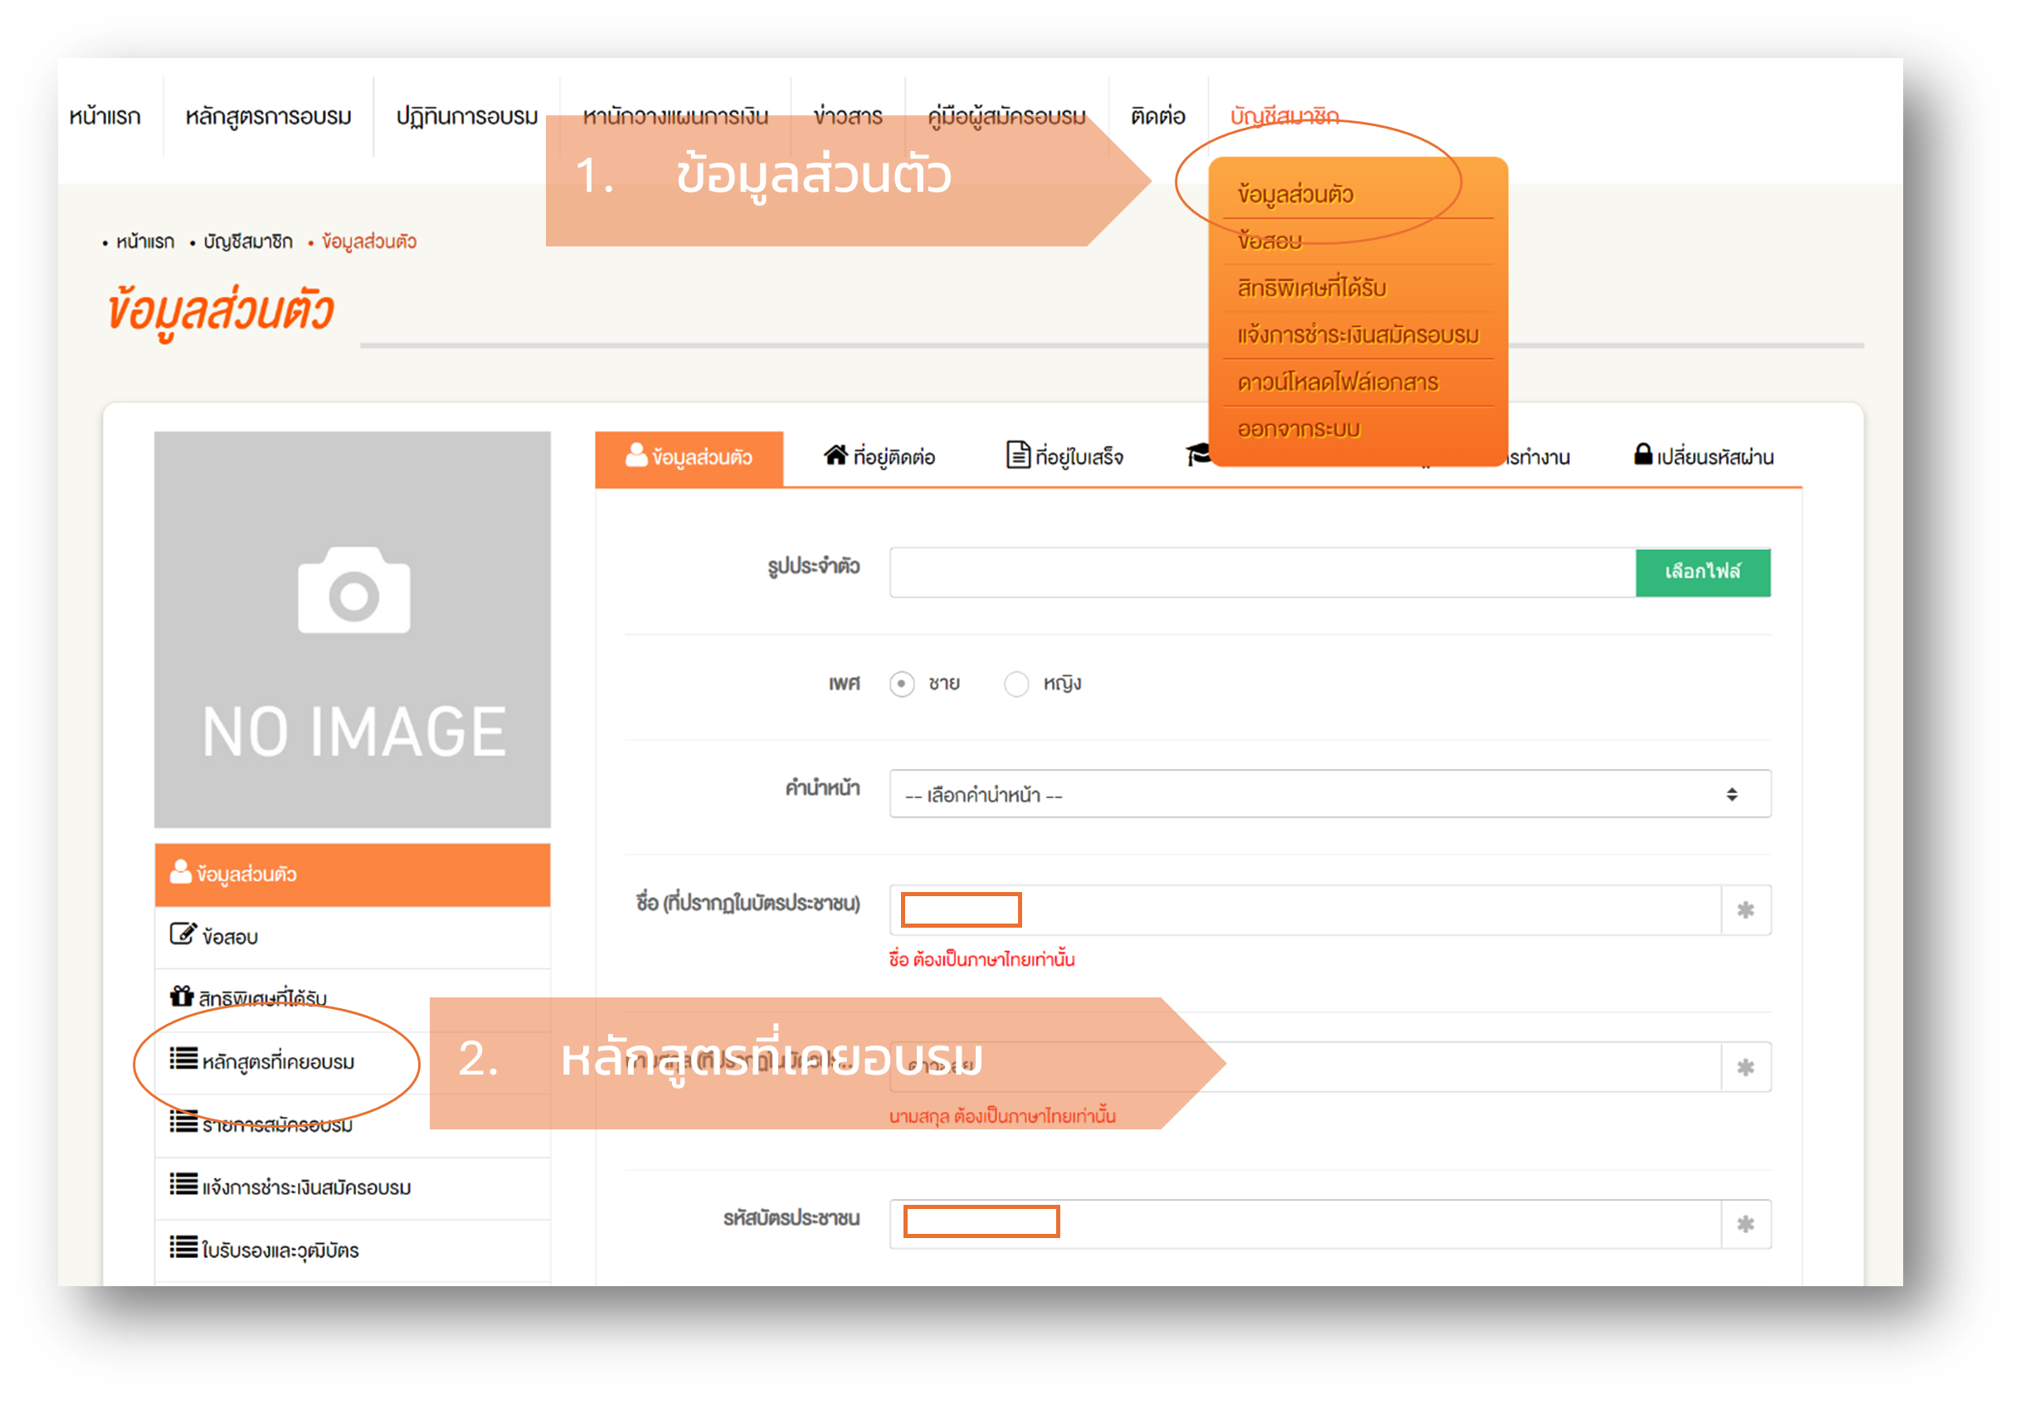Click the ข้อมูลส่วนตัว page heading
The height and width of the screenshot is (1404, 2021).
(x=221, y=311)
